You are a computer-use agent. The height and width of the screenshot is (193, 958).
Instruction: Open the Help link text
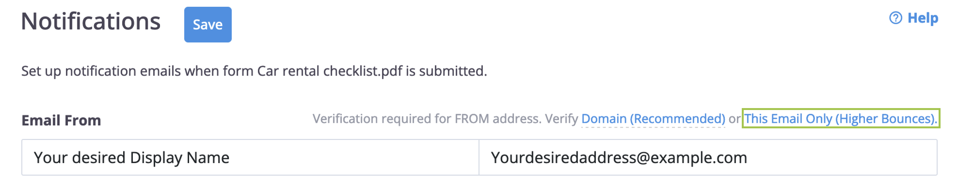[923, 18]
